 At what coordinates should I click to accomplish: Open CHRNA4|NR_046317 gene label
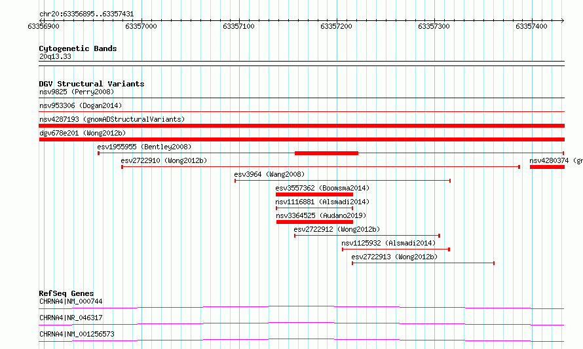click(x=71, y=318)
